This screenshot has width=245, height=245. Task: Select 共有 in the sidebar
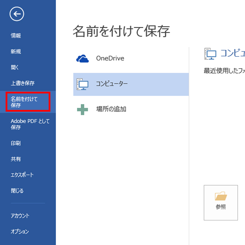click(x=16, y=159)
